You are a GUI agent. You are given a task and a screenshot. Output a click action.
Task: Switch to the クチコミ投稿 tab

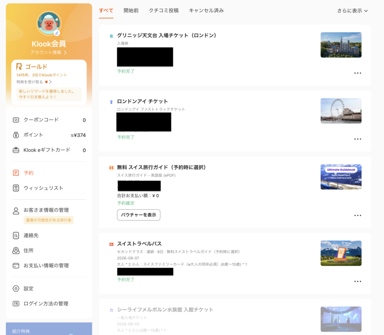coord(164,10)
